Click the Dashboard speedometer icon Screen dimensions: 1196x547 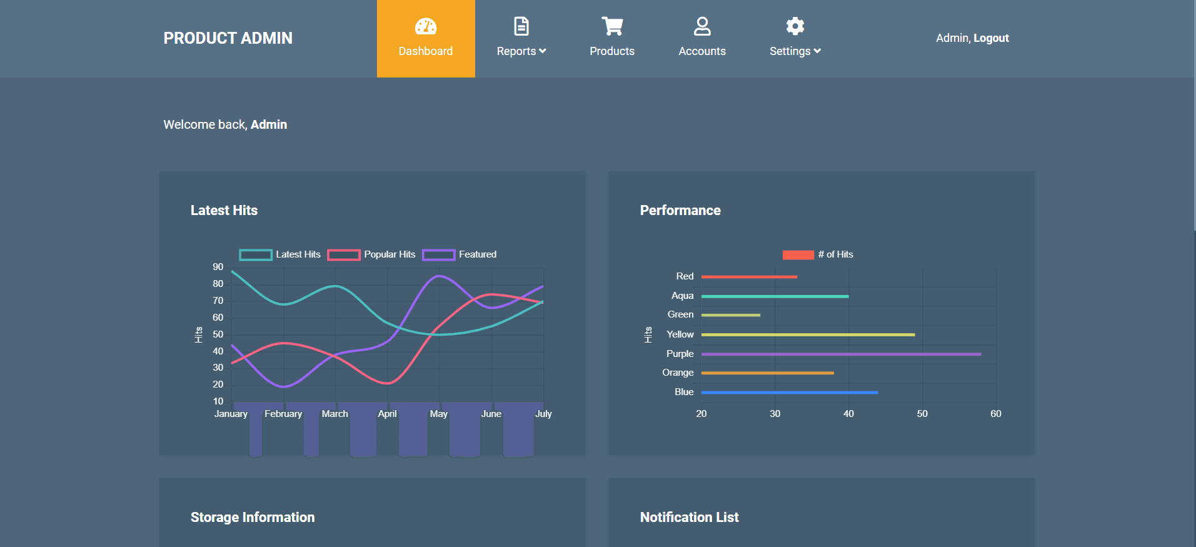point(426,26)
